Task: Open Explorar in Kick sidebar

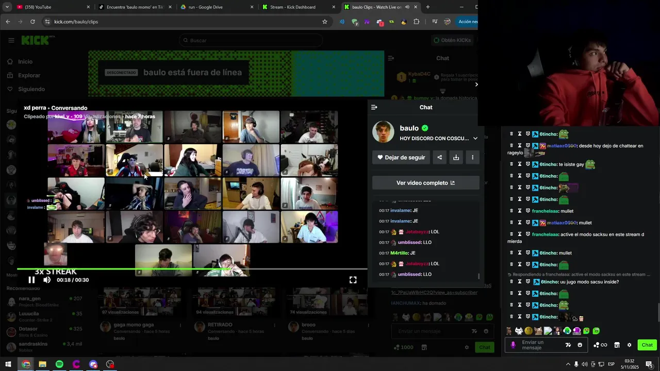Action: (x=23, y=75)
